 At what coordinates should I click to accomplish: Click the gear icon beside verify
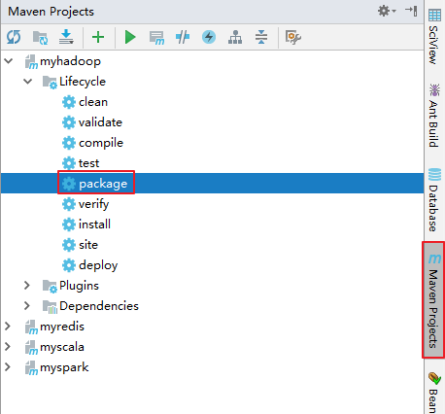(69, 204)
